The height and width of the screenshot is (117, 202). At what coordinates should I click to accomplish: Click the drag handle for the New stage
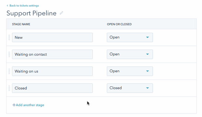(9, 37)
